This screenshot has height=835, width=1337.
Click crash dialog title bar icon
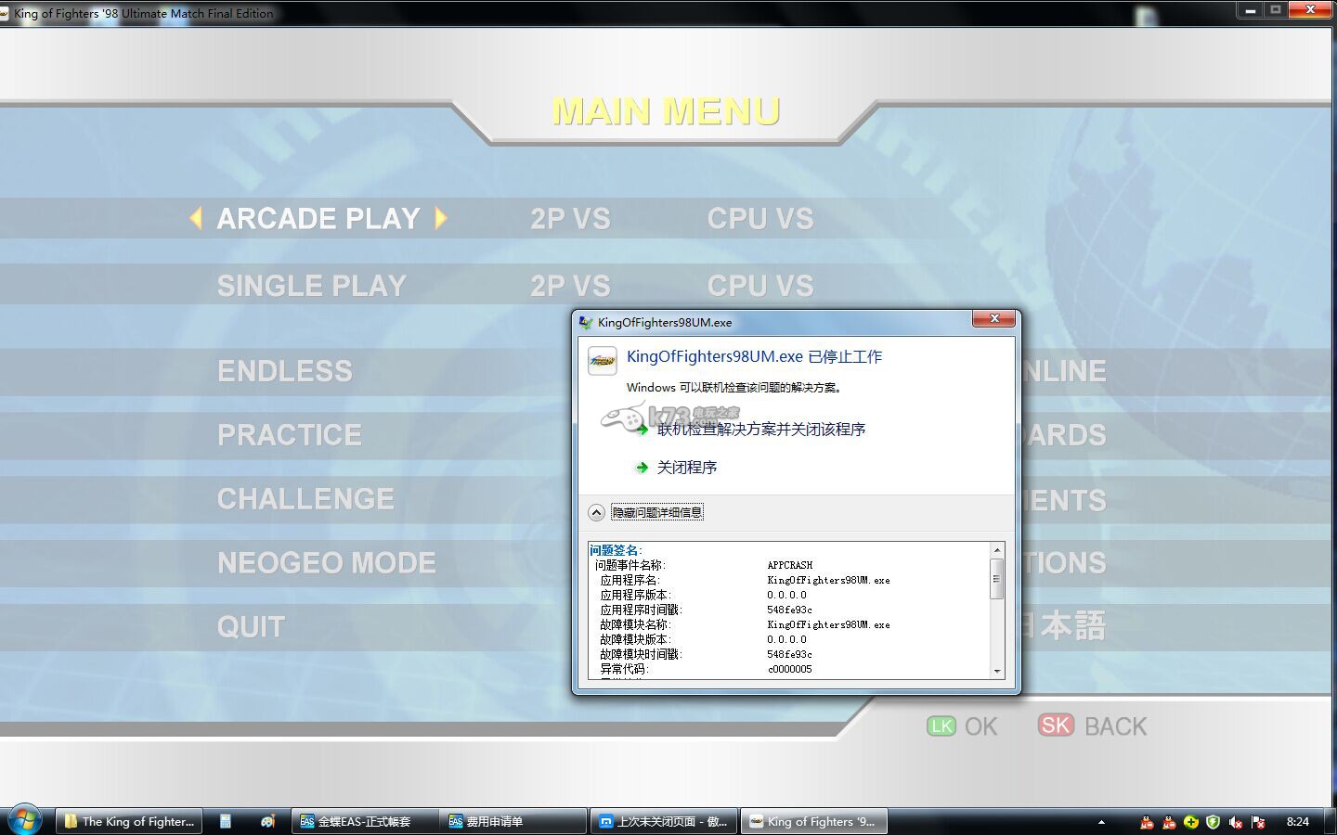pyautogui.click(x=586, y=322)
